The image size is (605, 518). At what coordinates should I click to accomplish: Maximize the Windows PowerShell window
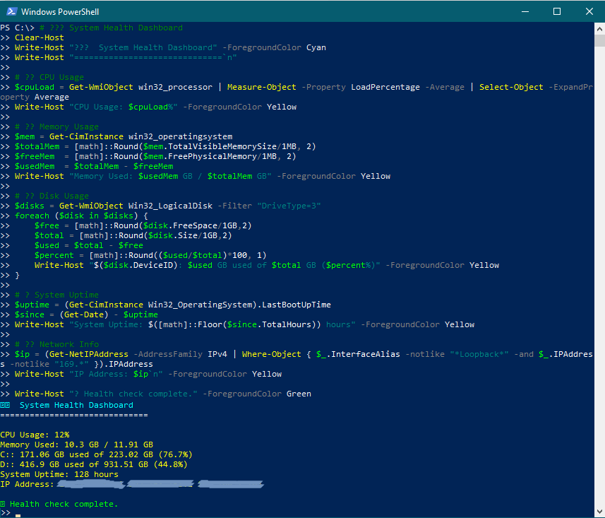point(557,11)
